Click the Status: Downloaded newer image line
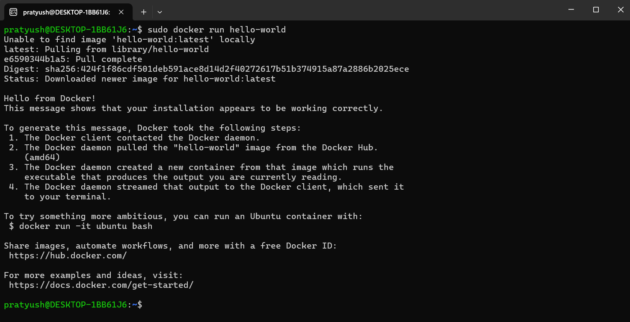This screenshot has height=322, width=630. (139, 79)
